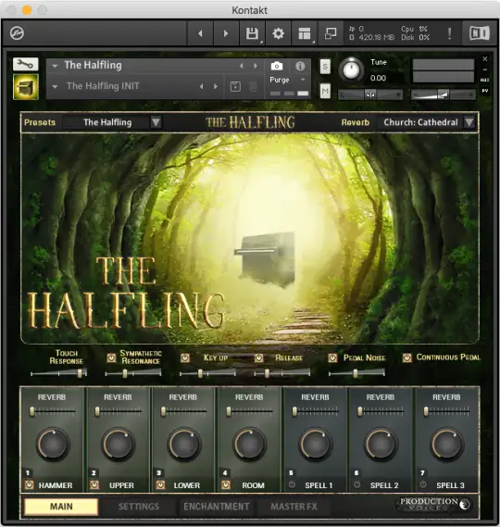Image resolution: width=500 pixels, height=527 pixels.
Task: Click the save snapshot icon
Action: (x=235, y=86)
